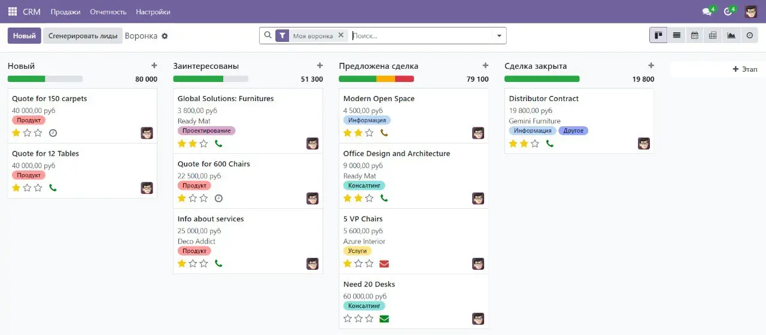Click salesperson avatar on Distributor Contract card

point(644,144)
